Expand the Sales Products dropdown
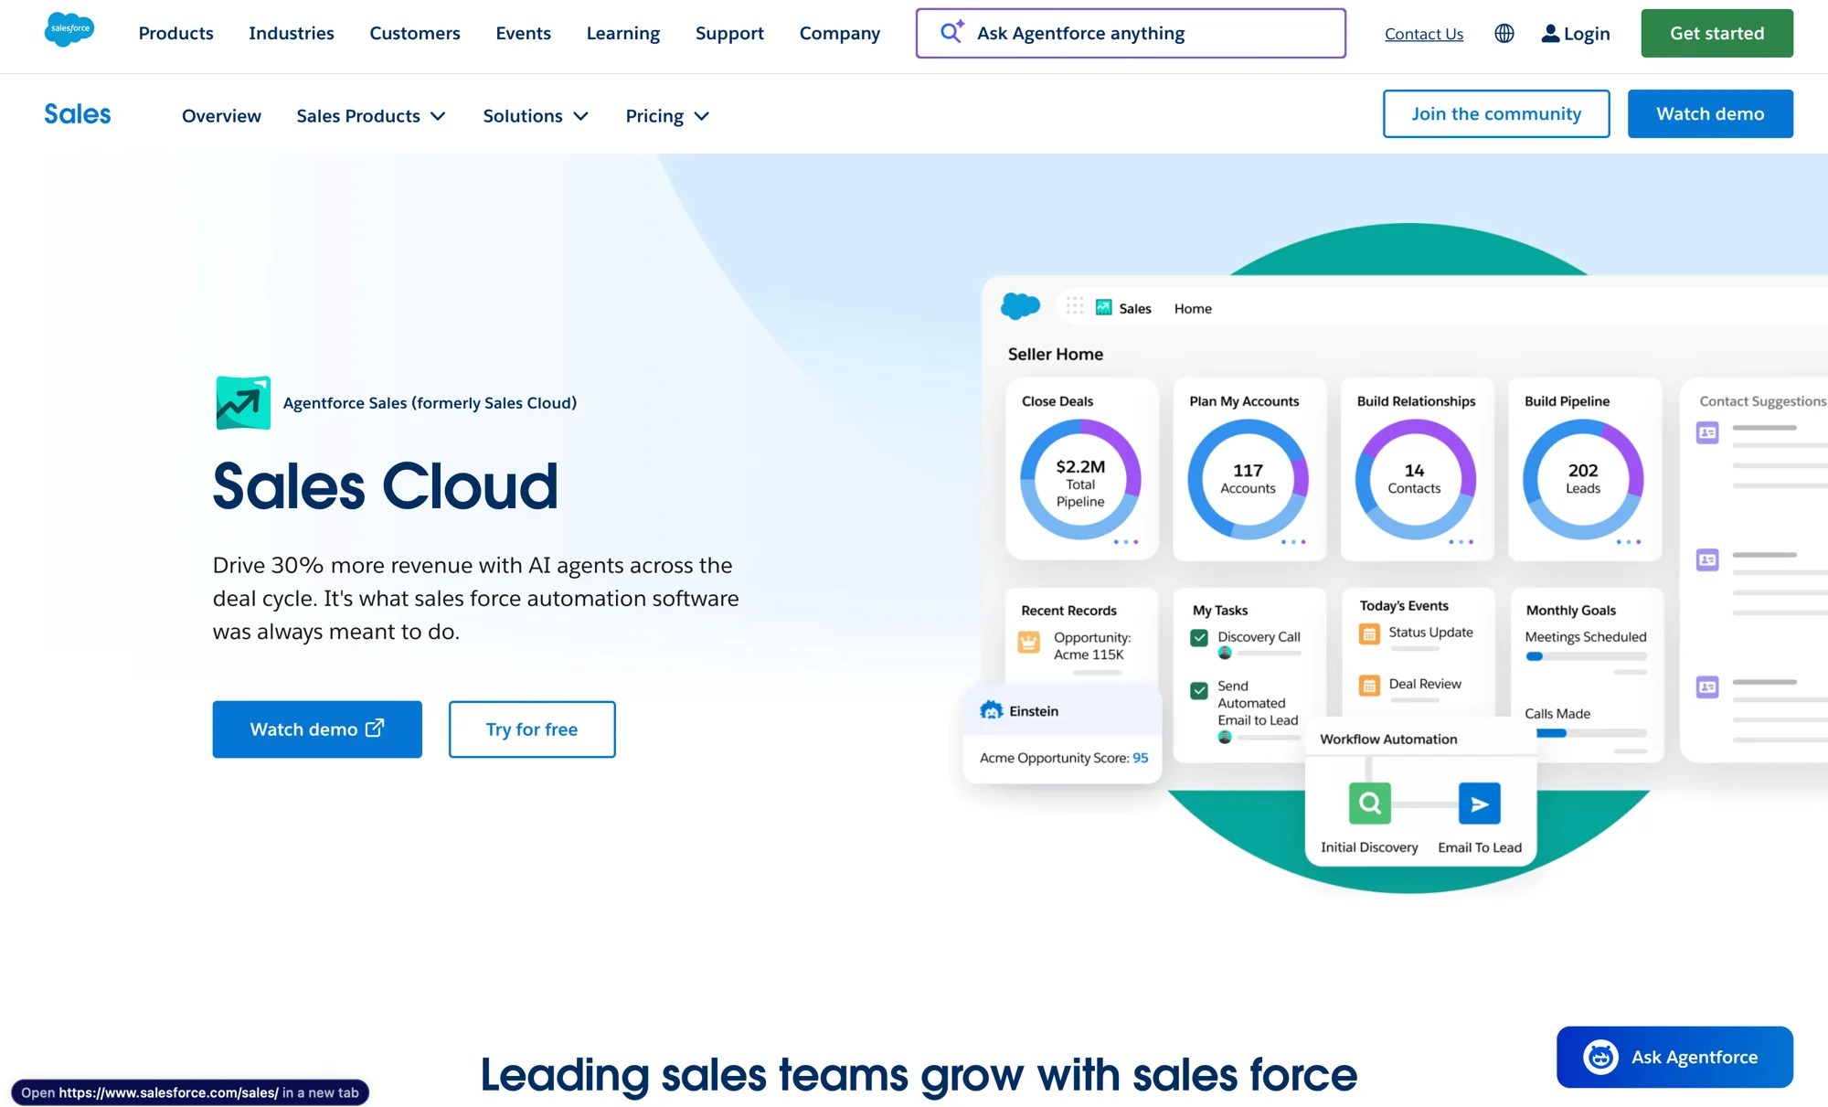The width and height of the screenshot is (1828, 1107). click(371, 116)
